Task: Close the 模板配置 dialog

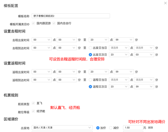Action: pyautogui.click(x=165, y=3)
